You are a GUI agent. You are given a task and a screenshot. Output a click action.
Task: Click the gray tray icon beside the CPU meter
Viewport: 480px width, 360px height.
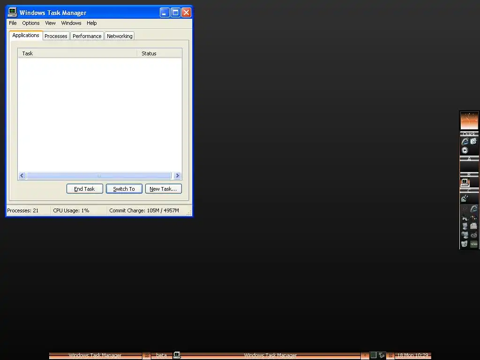pyautogui.click(x=382, y=355)
